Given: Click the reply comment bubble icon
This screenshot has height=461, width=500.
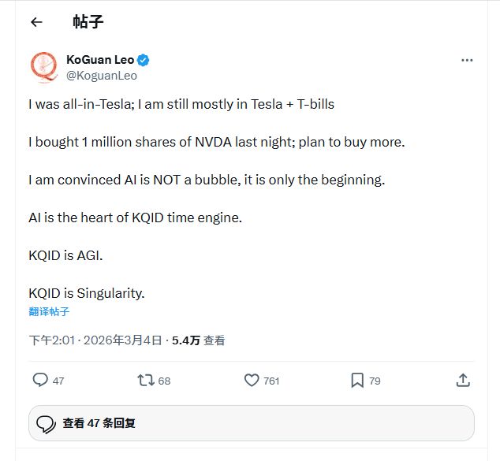Looking at the screenshot, I should pos(40,380).
